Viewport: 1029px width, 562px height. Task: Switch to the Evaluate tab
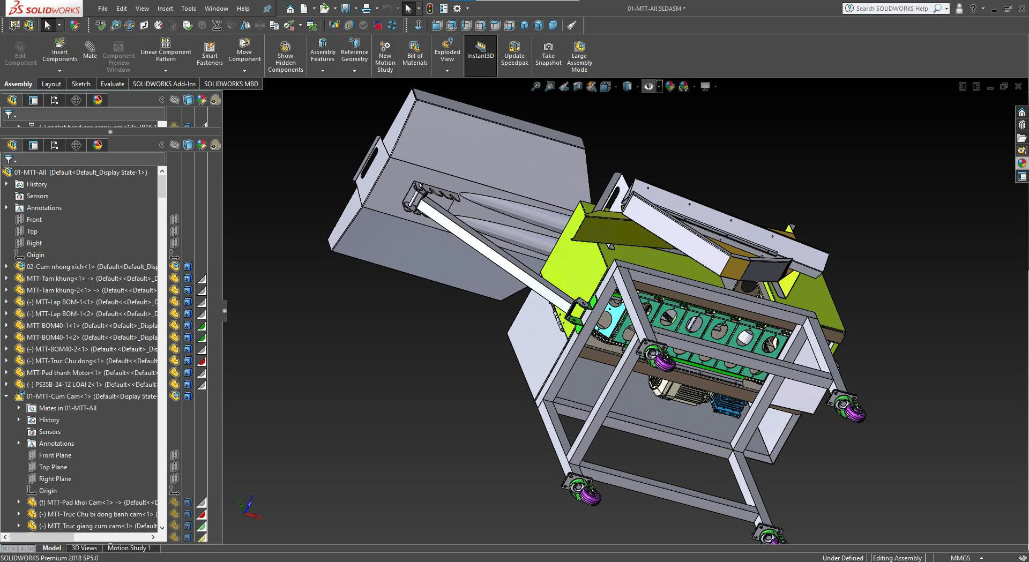[x=113, y=84]
